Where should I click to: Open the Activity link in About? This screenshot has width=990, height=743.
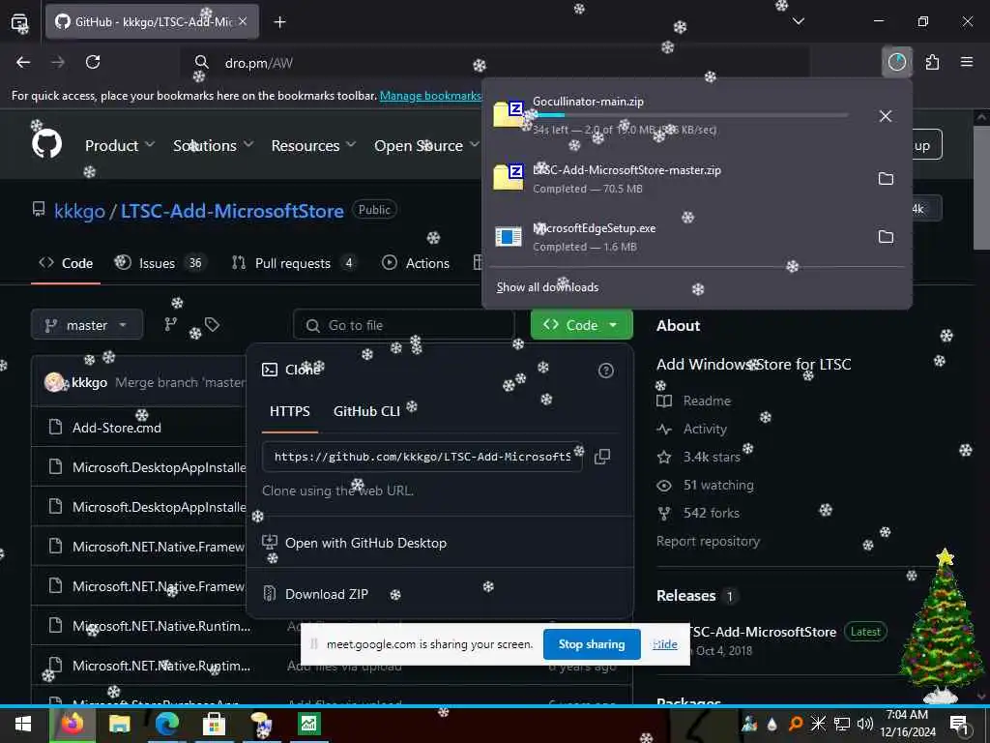[x=705, y=429]
